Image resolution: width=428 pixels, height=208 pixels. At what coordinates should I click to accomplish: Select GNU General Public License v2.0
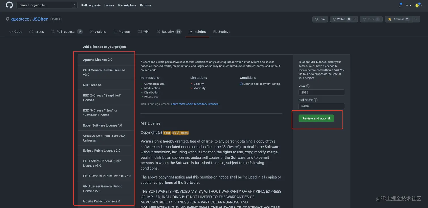click(x=106, y=176)
